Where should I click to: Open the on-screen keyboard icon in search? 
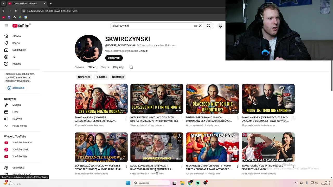(196, 26)
